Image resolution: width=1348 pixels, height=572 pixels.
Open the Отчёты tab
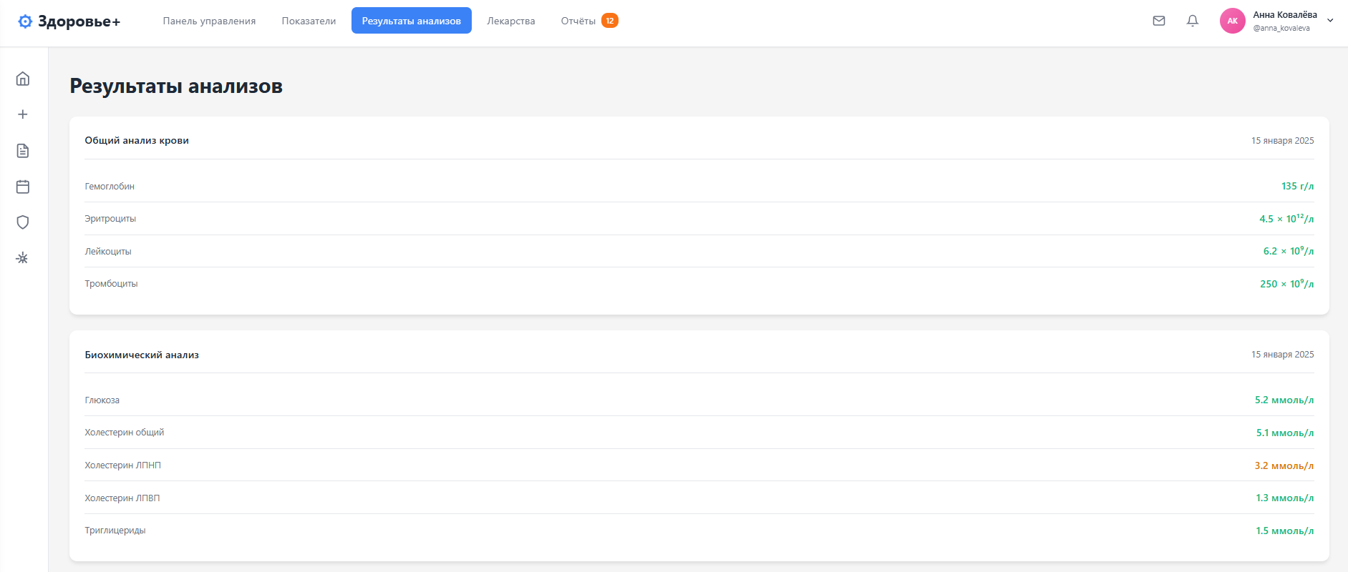(x=578, y=21)
